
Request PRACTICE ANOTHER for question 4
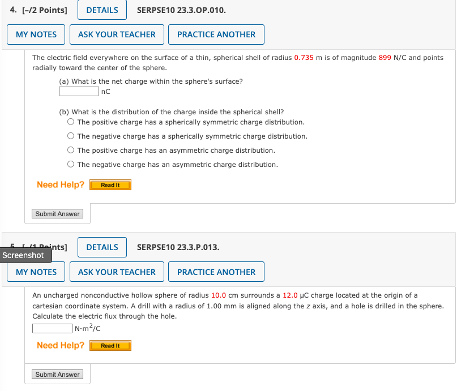pos(216,35)
